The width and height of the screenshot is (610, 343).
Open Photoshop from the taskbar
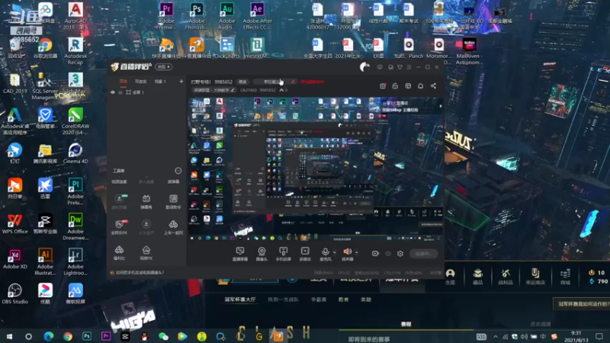[x=87, y=336]
